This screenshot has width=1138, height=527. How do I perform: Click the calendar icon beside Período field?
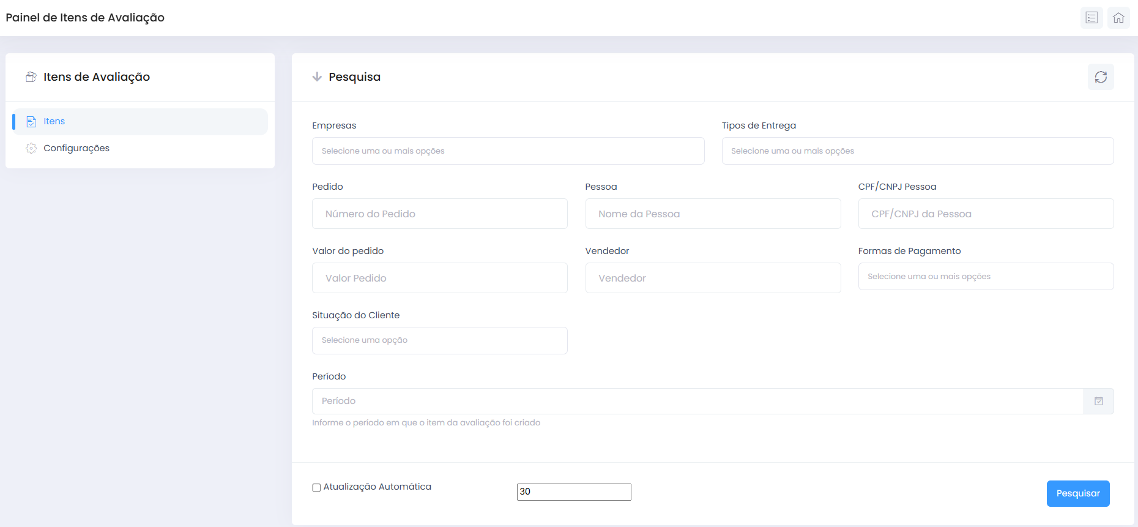[1098, 402]
